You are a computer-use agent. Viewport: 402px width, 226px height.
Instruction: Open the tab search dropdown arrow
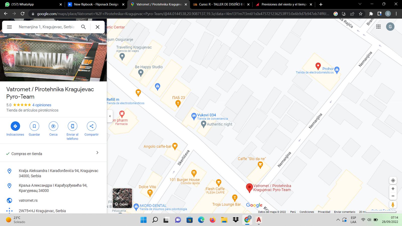[360, 4]
